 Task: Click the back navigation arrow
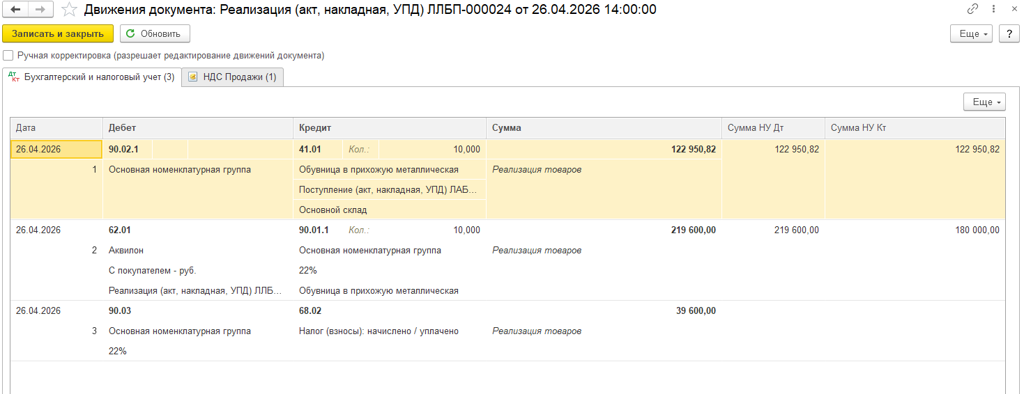pyautogui.click(x=15, y=10)
